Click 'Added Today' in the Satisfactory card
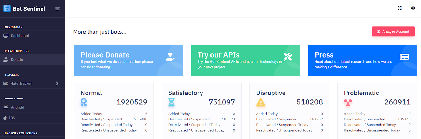Image resolution: width=421 pixels, height=139 pixels. pyautogui.click(x=179, y=114)
